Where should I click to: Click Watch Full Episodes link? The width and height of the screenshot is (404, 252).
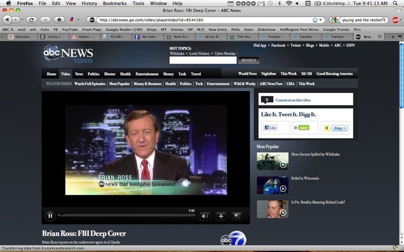click(x=90, y=83)
